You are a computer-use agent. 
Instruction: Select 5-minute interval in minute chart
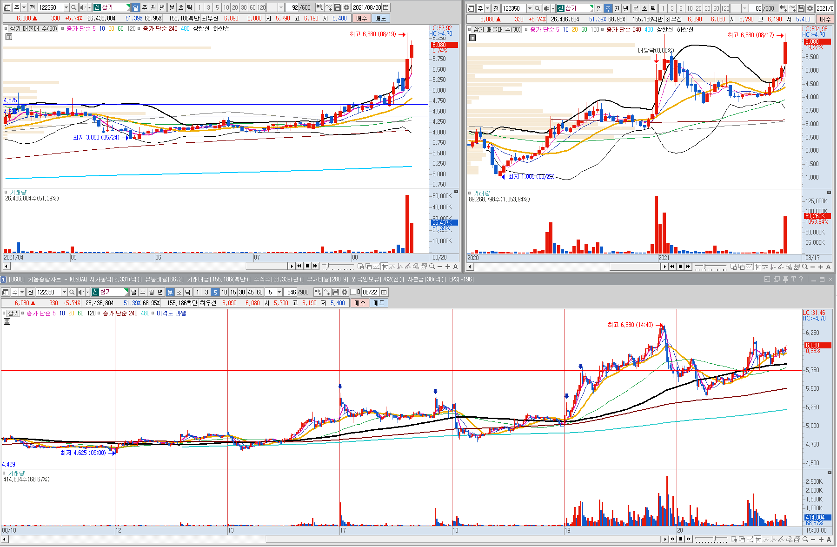[x=215, y=292]
